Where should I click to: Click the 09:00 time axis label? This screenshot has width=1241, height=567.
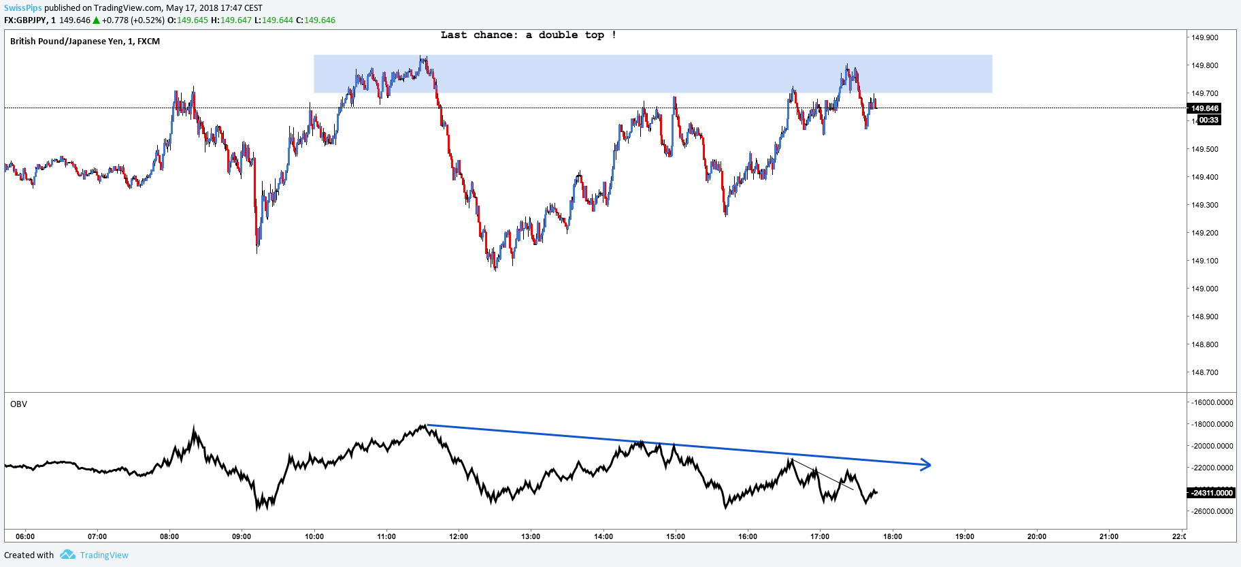coord(242,536)
